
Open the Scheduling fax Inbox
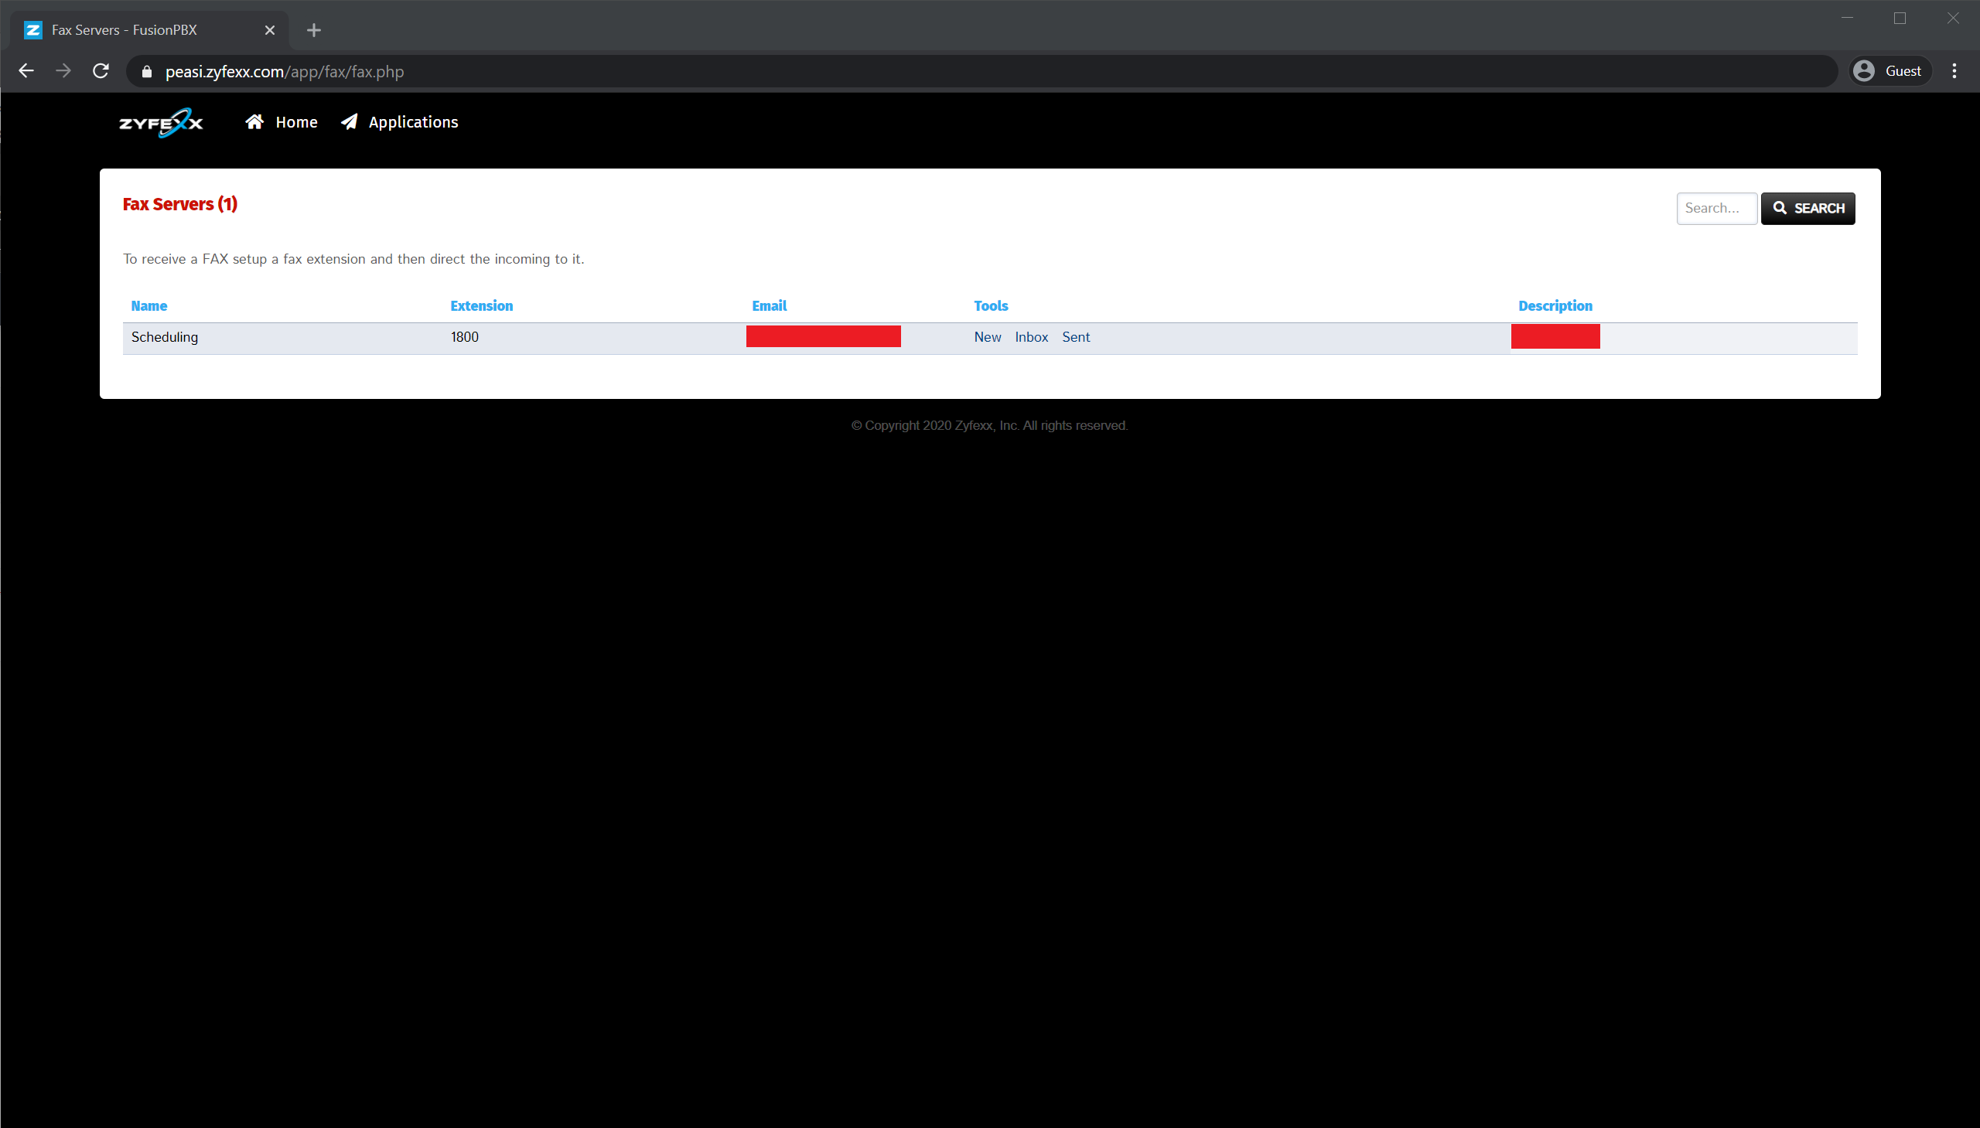1031,337
